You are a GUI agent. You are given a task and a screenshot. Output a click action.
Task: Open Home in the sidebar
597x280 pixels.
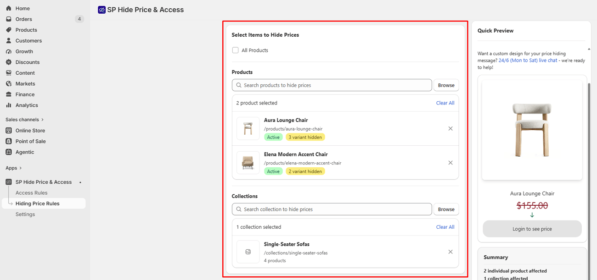point(23,8)
